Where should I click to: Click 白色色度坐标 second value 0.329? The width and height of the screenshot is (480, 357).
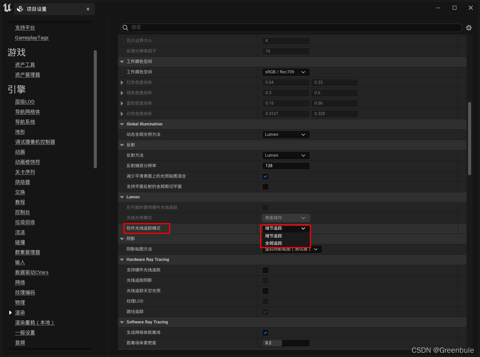tap(335, 113)
